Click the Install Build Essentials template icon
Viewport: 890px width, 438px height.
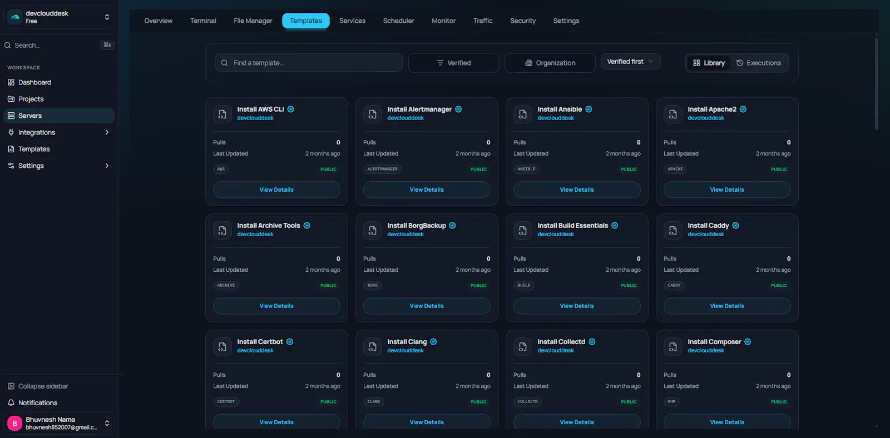523,230
